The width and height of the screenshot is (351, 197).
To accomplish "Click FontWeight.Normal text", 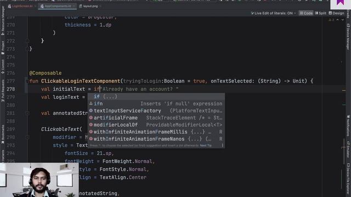I will tap(127, 161).
